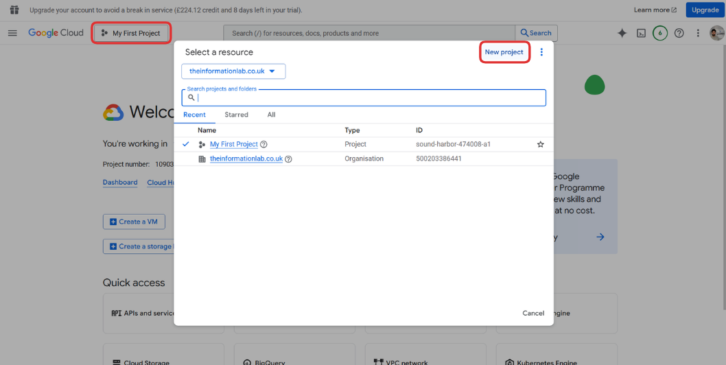Click the gift icon in trial banner
The height and width of the screenshot is (365, 726).
tap(14, 10)
